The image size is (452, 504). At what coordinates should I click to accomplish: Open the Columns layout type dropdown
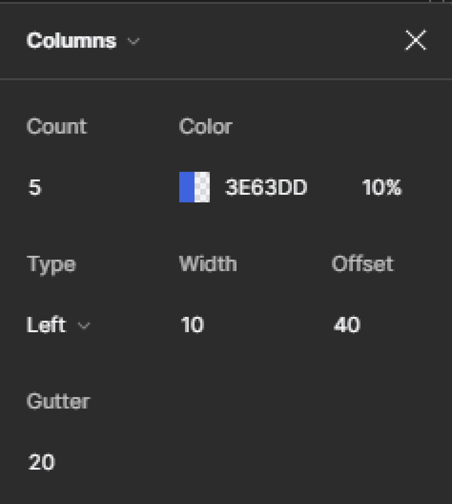pyautogui.click(x=83, y=41)
